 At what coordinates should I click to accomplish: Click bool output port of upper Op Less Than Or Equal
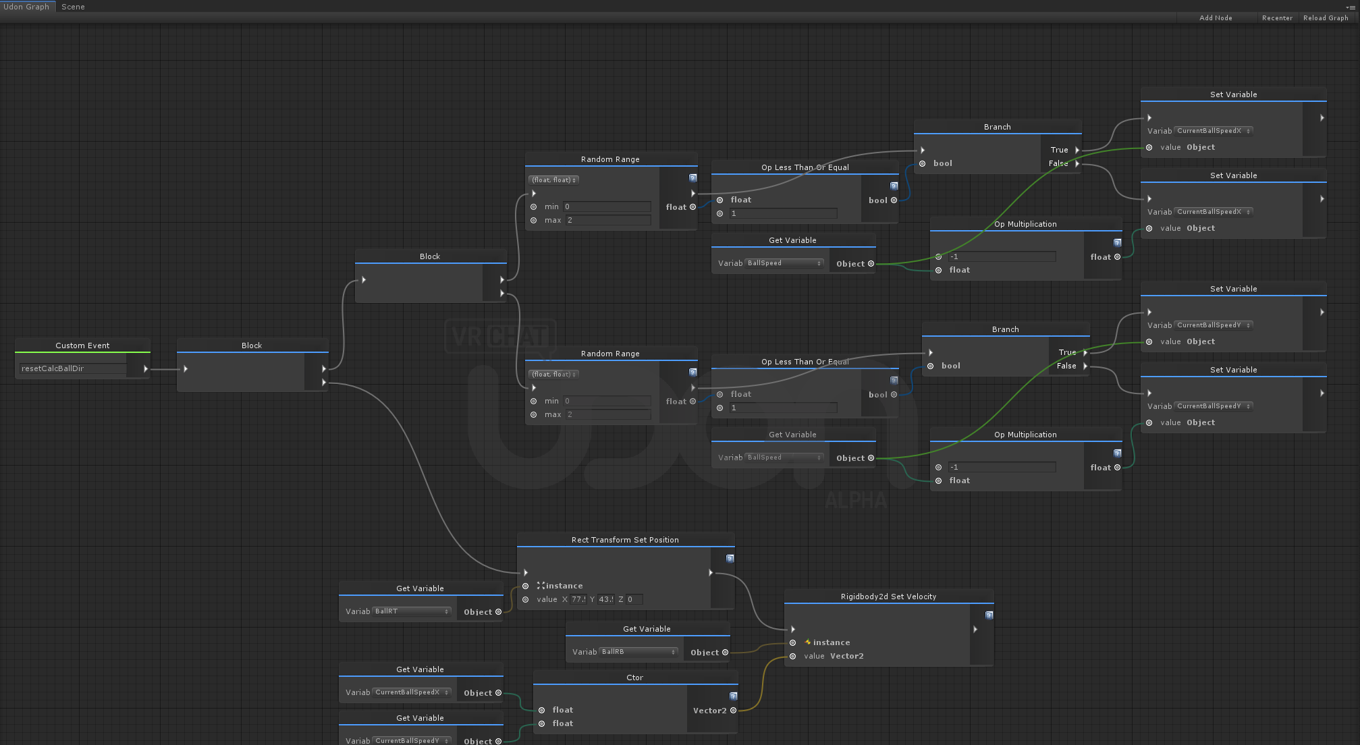894,200
